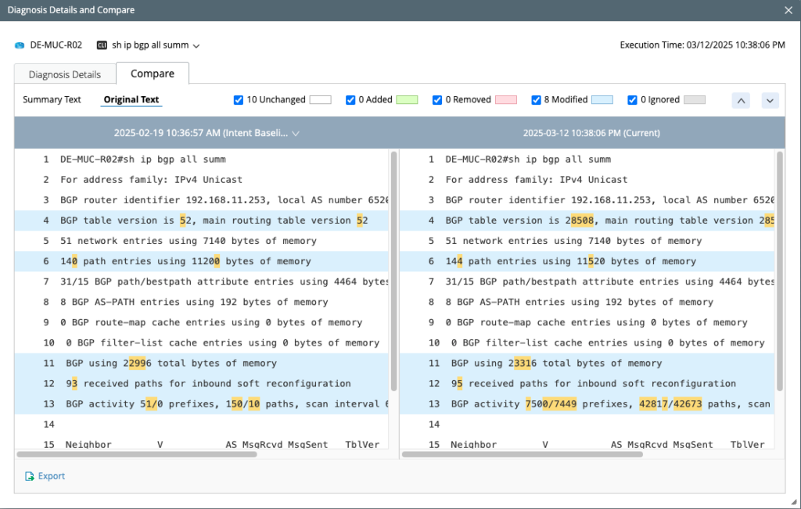Disable the 8 Modified filter

click(537, 99)
